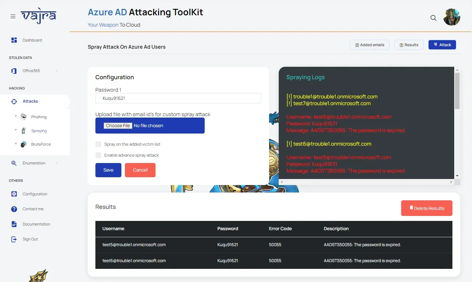The image size is (472, 282).
Task: Click the Choose File button
Action: (118, 126)
